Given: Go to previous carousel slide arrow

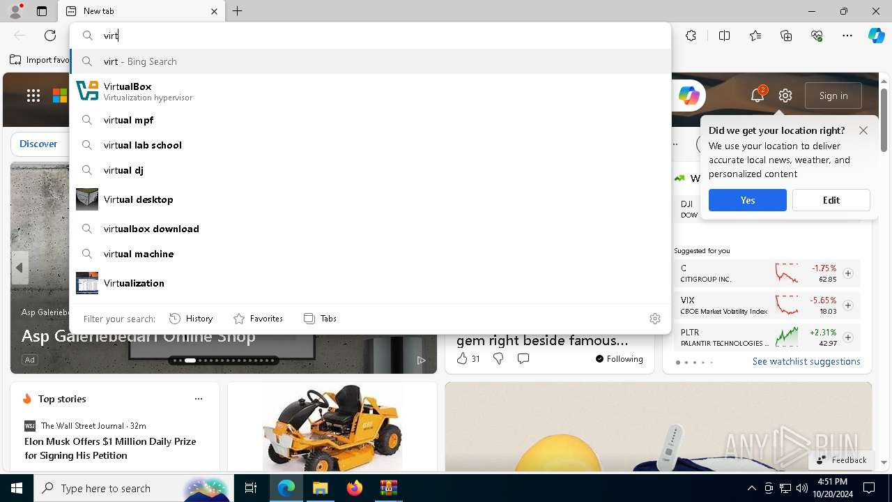Looking at the screenshot, I should pos(20,268).
